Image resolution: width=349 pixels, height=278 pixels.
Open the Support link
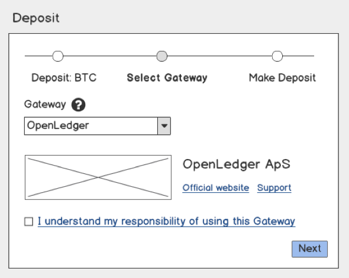coord(274,188)
